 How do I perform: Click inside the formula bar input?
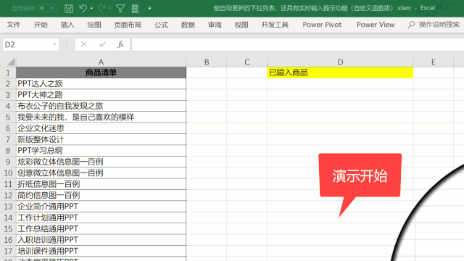pyautogui.click(x=298, y=45)
